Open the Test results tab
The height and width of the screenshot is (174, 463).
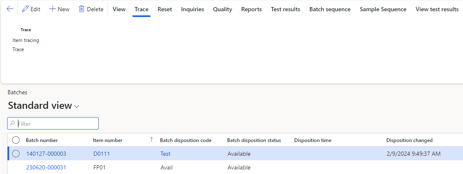point(285,9)
